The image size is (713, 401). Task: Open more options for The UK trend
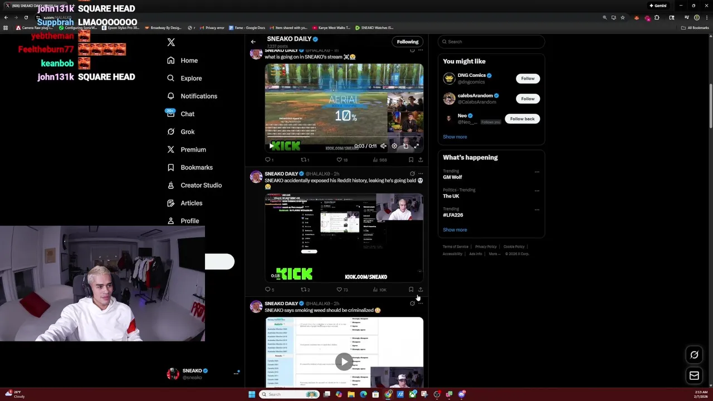point(537,190)
